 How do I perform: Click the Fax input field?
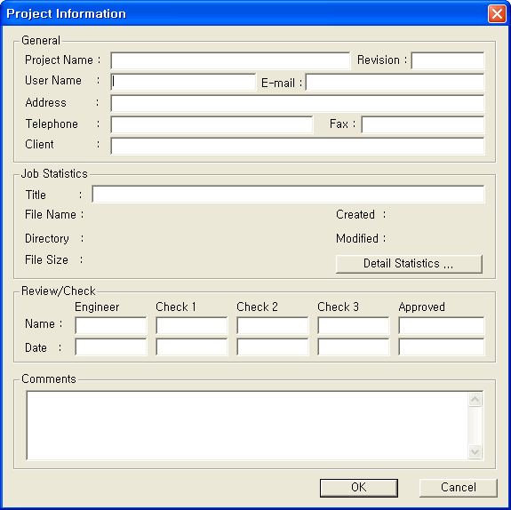click(x=423, y=124)
